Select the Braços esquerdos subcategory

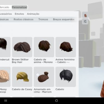[64, 19]
